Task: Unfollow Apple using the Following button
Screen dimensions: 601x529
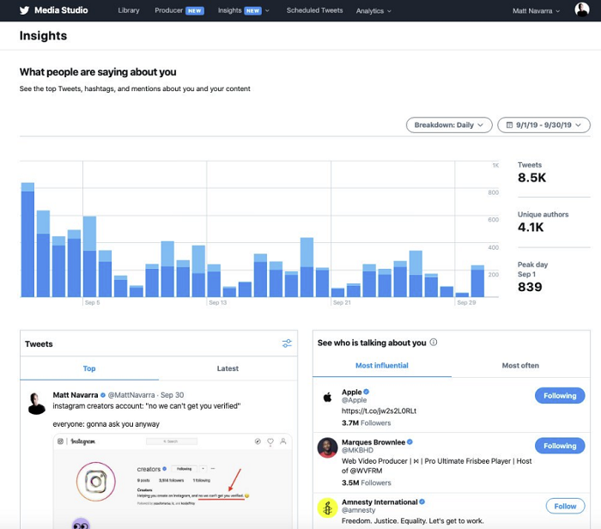Action: point(559,396)
